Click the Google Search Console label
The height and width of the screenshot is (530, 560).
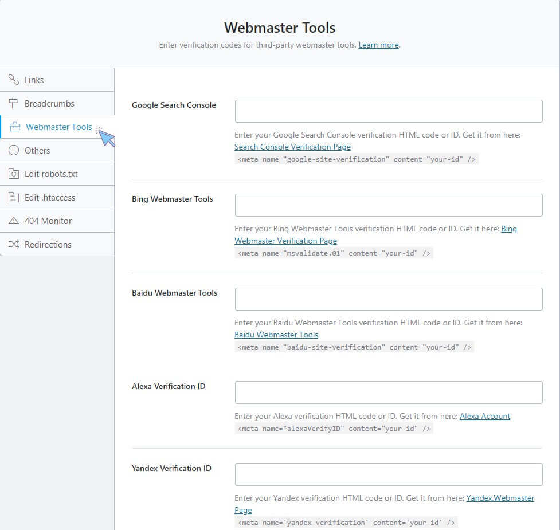coord(174,105)
